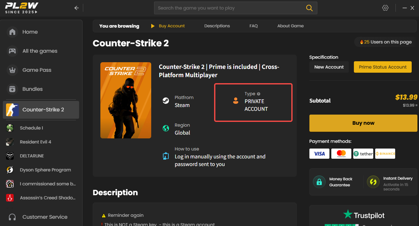Click the Game Pass crown icon

pyautogui.click(x=12, y=70)
